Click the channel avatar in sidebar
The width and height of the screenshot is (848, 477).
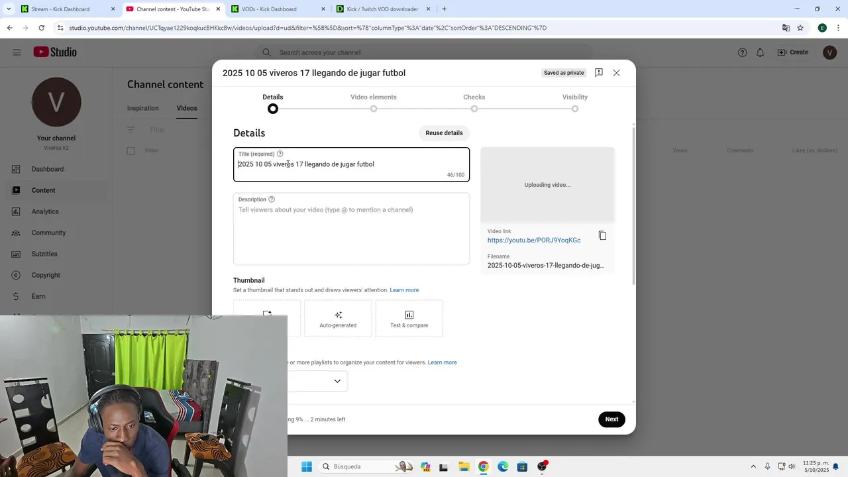coord(56,102)
